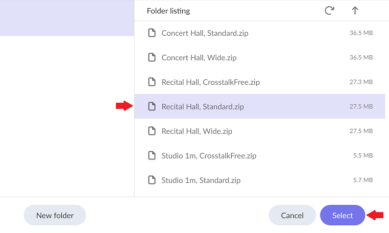Screen dimensions: 389x233
Task: Click file icon beside Studio 1m, CrosstalkFree.zip
Action: coord(151,156)
